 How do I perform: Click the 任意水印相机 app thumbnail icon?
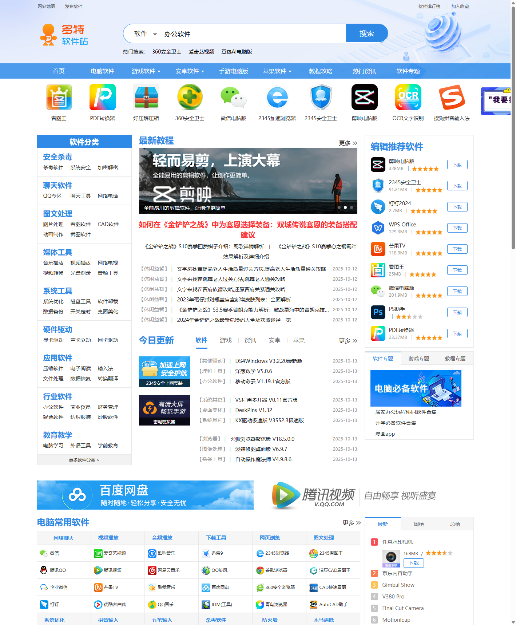391,558
